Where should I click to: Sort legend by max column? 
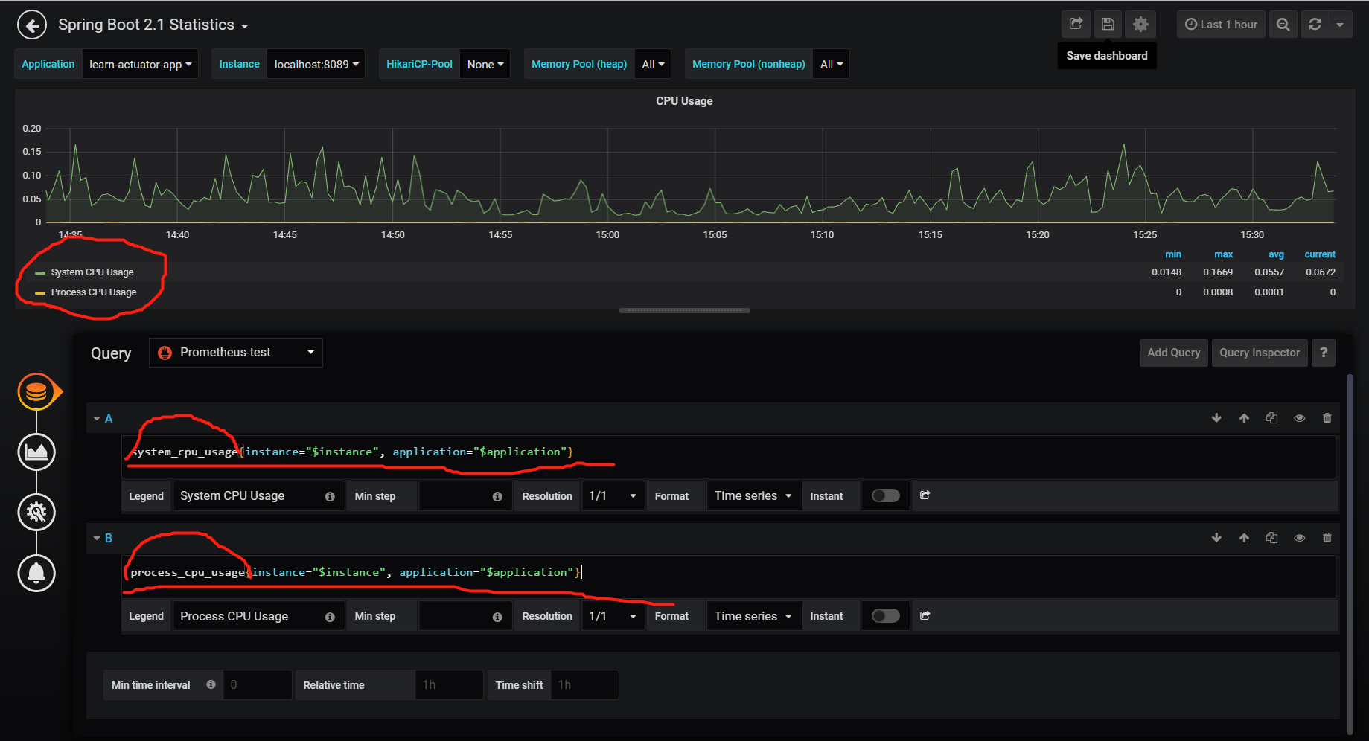(x=1223, y=254)
